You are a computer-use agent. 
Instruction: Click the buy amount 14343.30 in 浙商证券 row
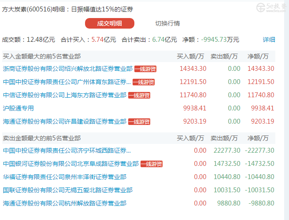click(x=193, y=69)
